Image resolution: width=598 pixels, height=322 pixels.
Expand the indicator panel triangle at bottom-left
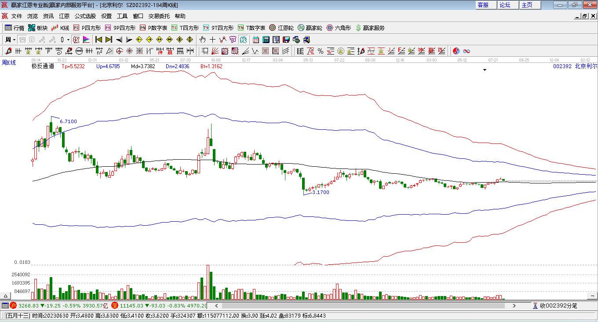(6, 296)
